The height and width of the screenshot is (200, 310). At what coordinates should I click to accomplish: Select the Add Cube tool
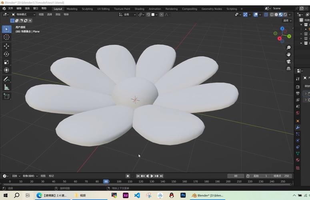tap(6, 96)
